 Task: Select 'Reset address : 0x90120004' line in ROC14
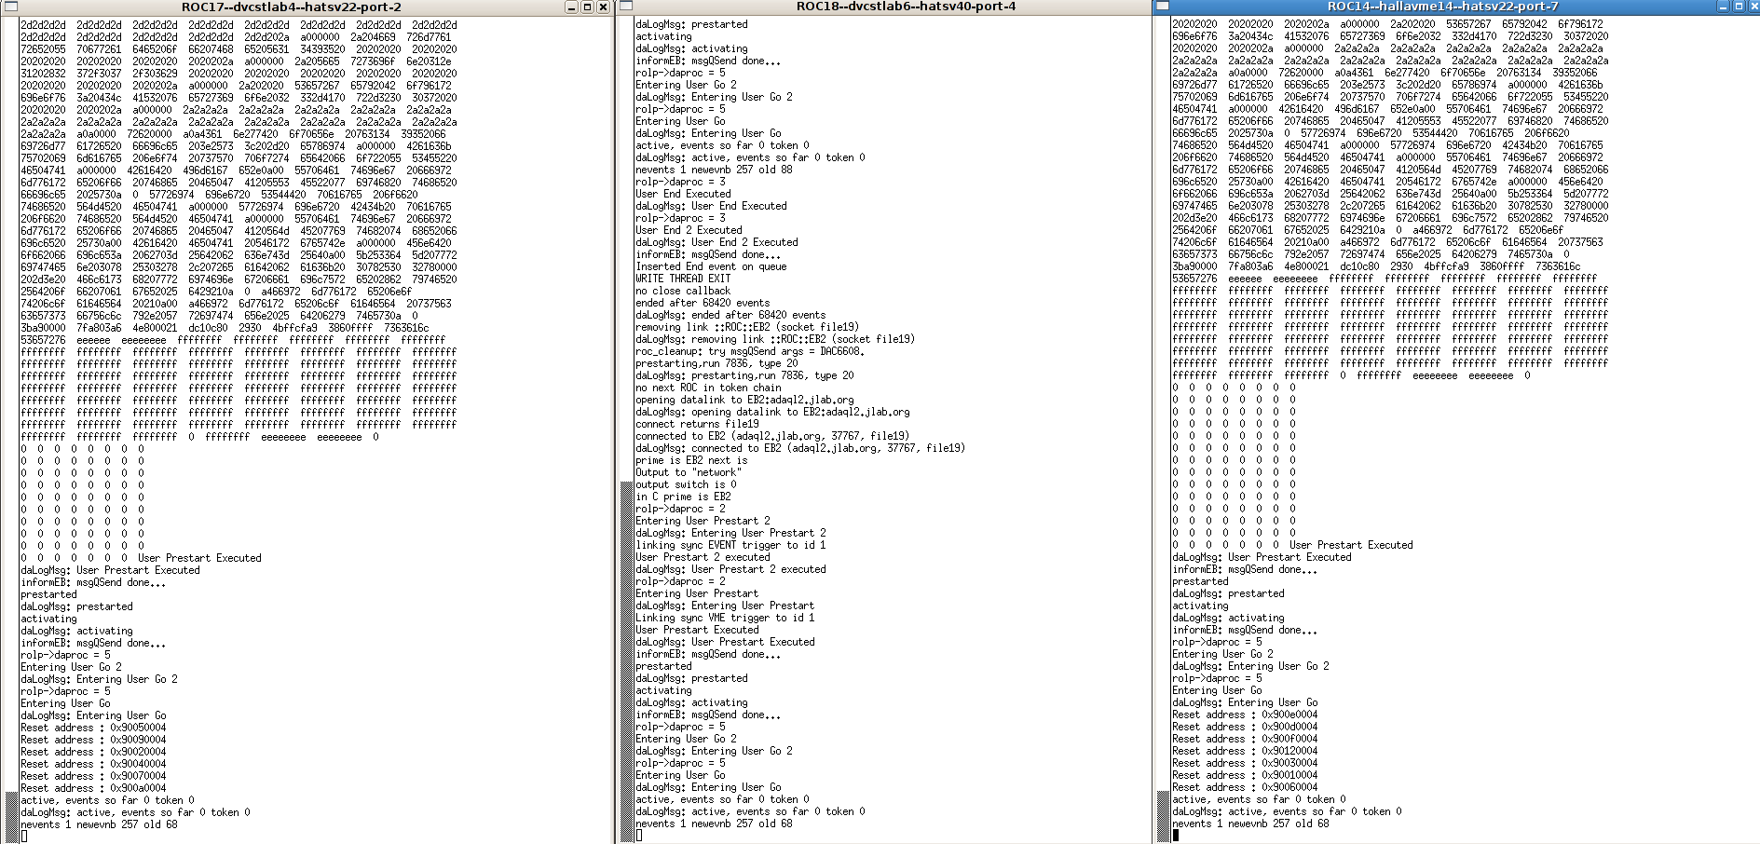coord(1245,751)
